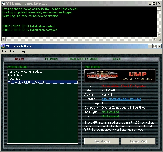163x152 pixels.
Task: Select Purple Alert from available mods
Action: (x=15, y=75)
